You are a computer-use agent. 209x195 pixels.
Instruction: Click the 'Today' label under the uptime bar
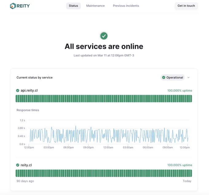187,181
